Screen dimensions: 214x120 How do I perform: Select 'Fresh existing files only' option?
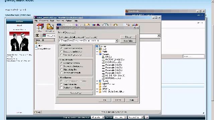(62, 55)
